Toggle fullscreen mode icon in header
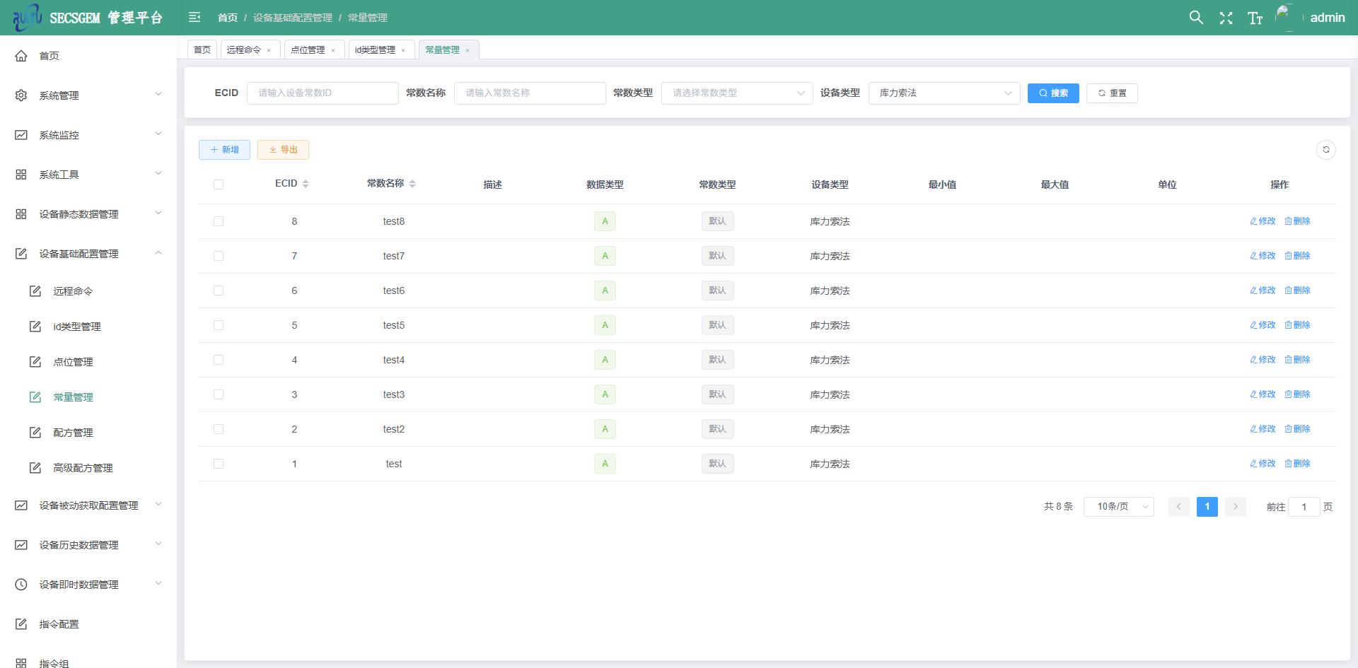 [x=1226, y=18]
